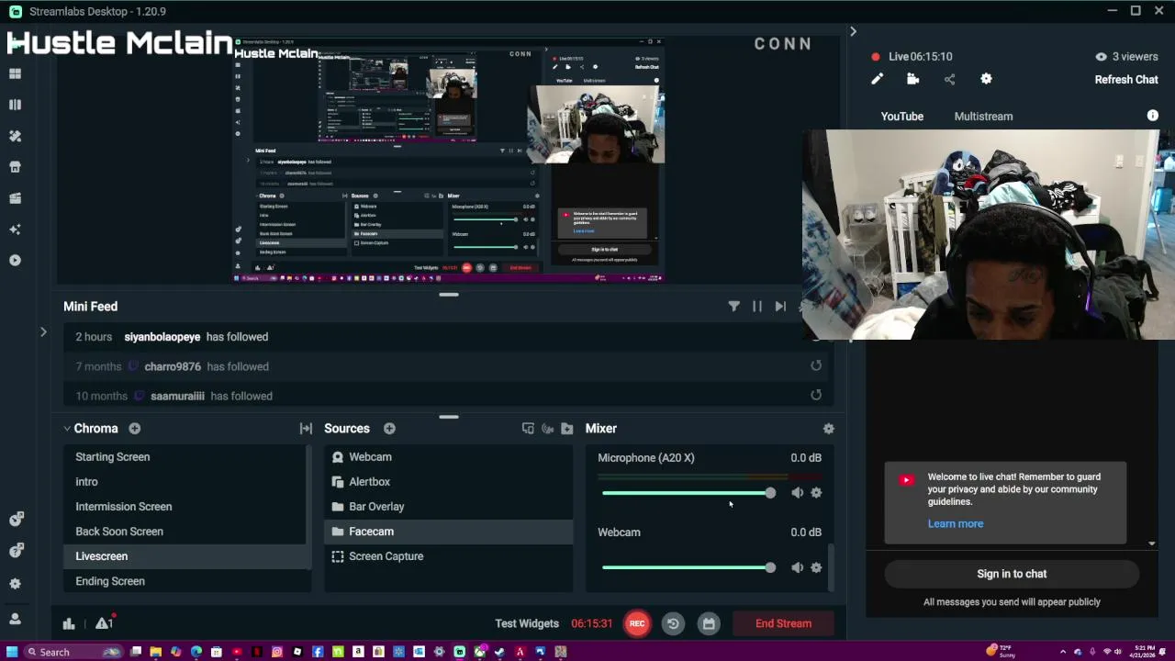Click the Microphone (A20 X) volume slider handle
Image resolution: width=1175 pixels, height=661 pixels.
click(770, 493)
